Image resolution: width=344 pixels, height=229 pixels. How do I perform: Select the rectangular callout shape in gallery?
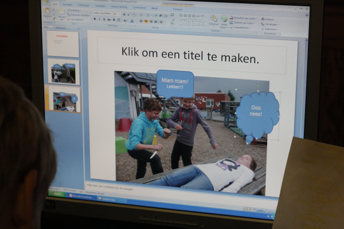click(x=181, y=24)
